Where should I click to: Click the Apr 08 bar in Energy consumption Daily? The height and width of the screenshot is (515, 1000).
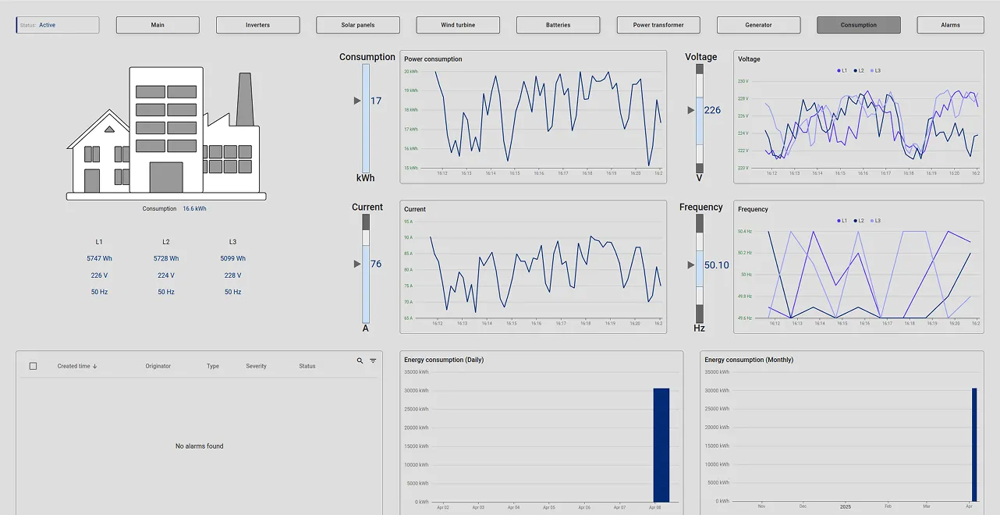point(661,445)
